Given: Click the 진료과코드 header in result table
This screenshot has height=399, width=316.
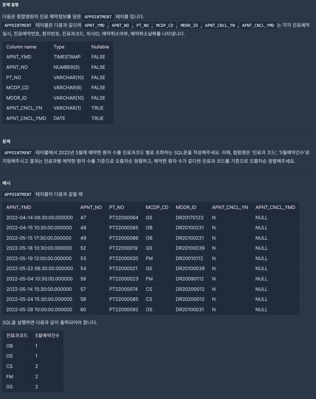Looking at the screenshot, I should [x=17, y=335].
